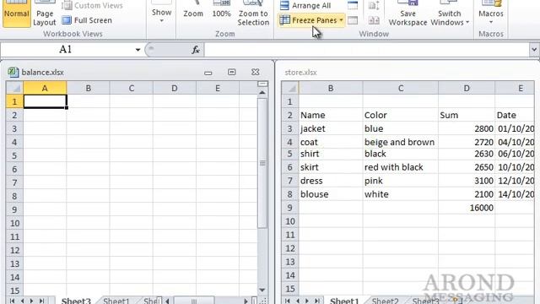Open the Macros dropdown
Image resolution: width=540 pixels, height=304 pixels.
click(x=491, y=14)
